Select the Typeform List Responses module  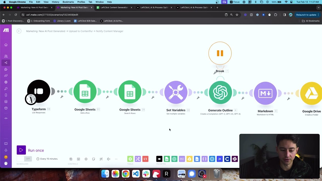point(38,91)
